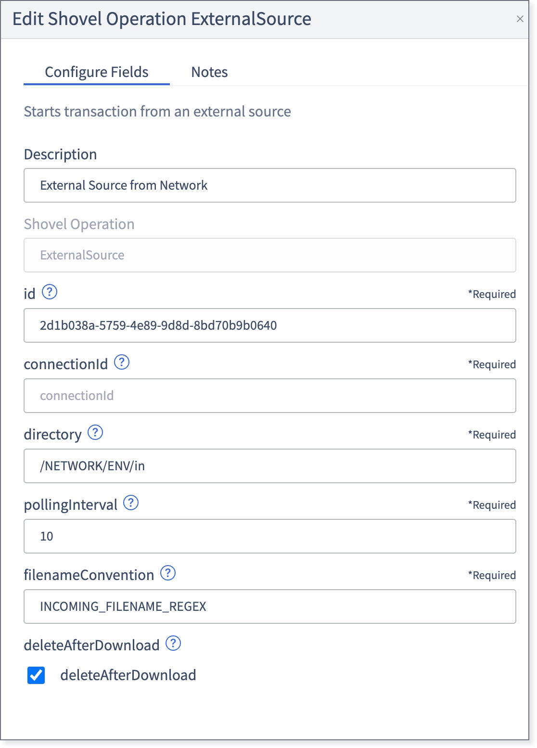
Task: Click the id field containing the UUID
Action: tap(270, 325)
